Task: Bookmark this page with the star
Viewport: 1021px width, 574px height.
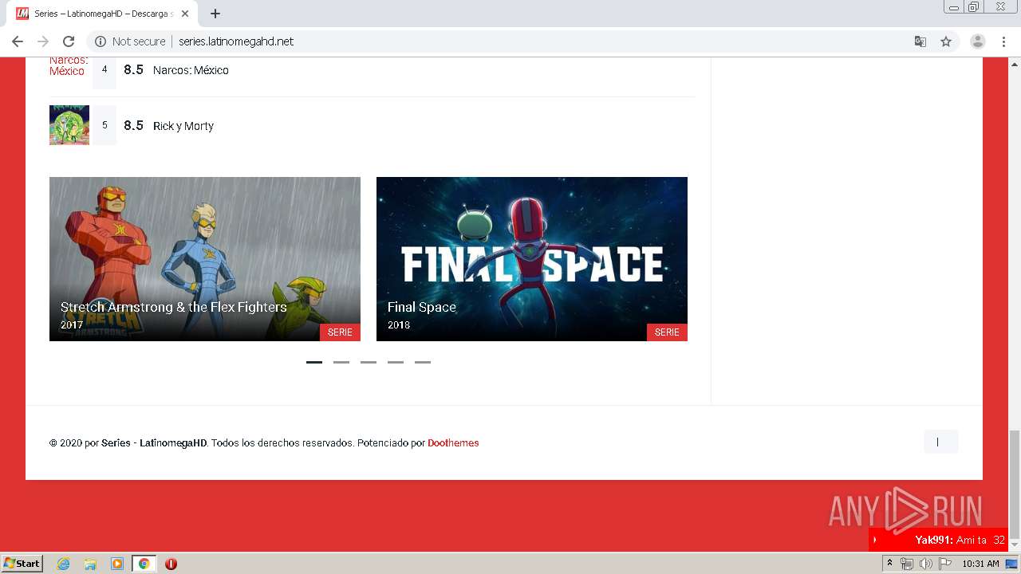Action: coord(946,41)
